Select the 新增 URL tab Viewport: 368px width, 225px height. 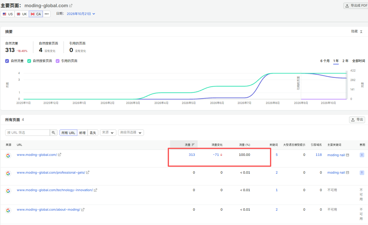point(82,133)
